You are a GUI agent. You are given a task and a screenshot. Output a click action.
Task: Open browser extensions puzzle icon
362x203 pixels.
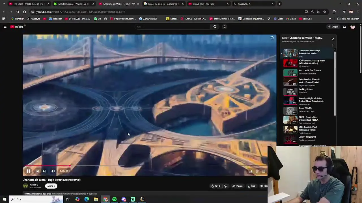(x=334, y=12)
